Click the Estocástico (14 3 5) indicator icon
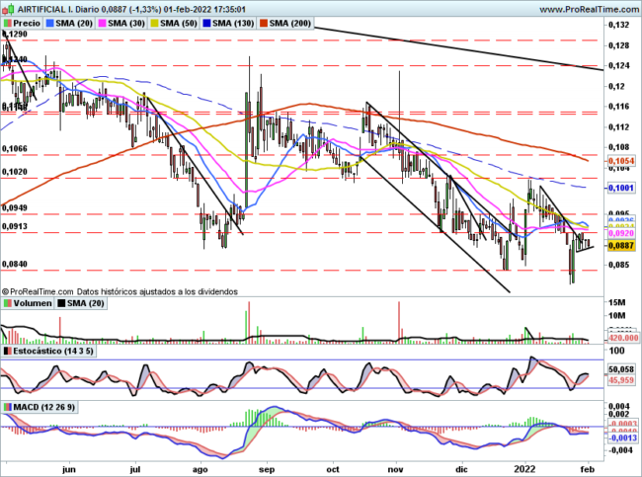The image size is (642, 477). [x=8, y=352]
